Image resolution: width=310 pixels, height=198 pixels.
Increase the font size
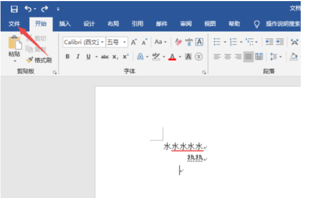coord(134,42)
